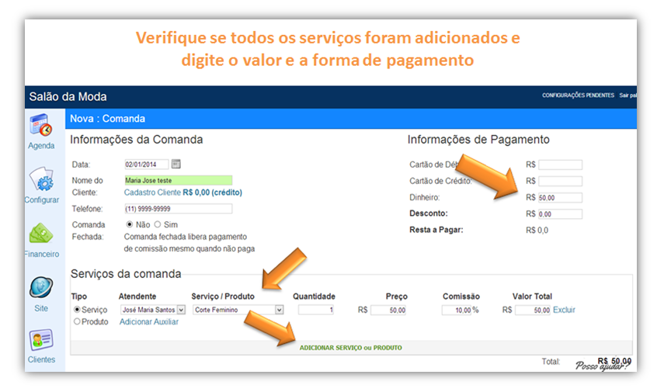Click ADICIONAR SERVIÇO ou PRODUTO

(x=350, y=348)
